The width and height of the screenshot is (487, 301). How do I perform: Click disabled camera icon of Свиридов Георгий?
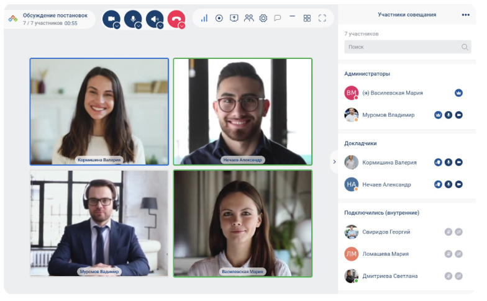458,232
